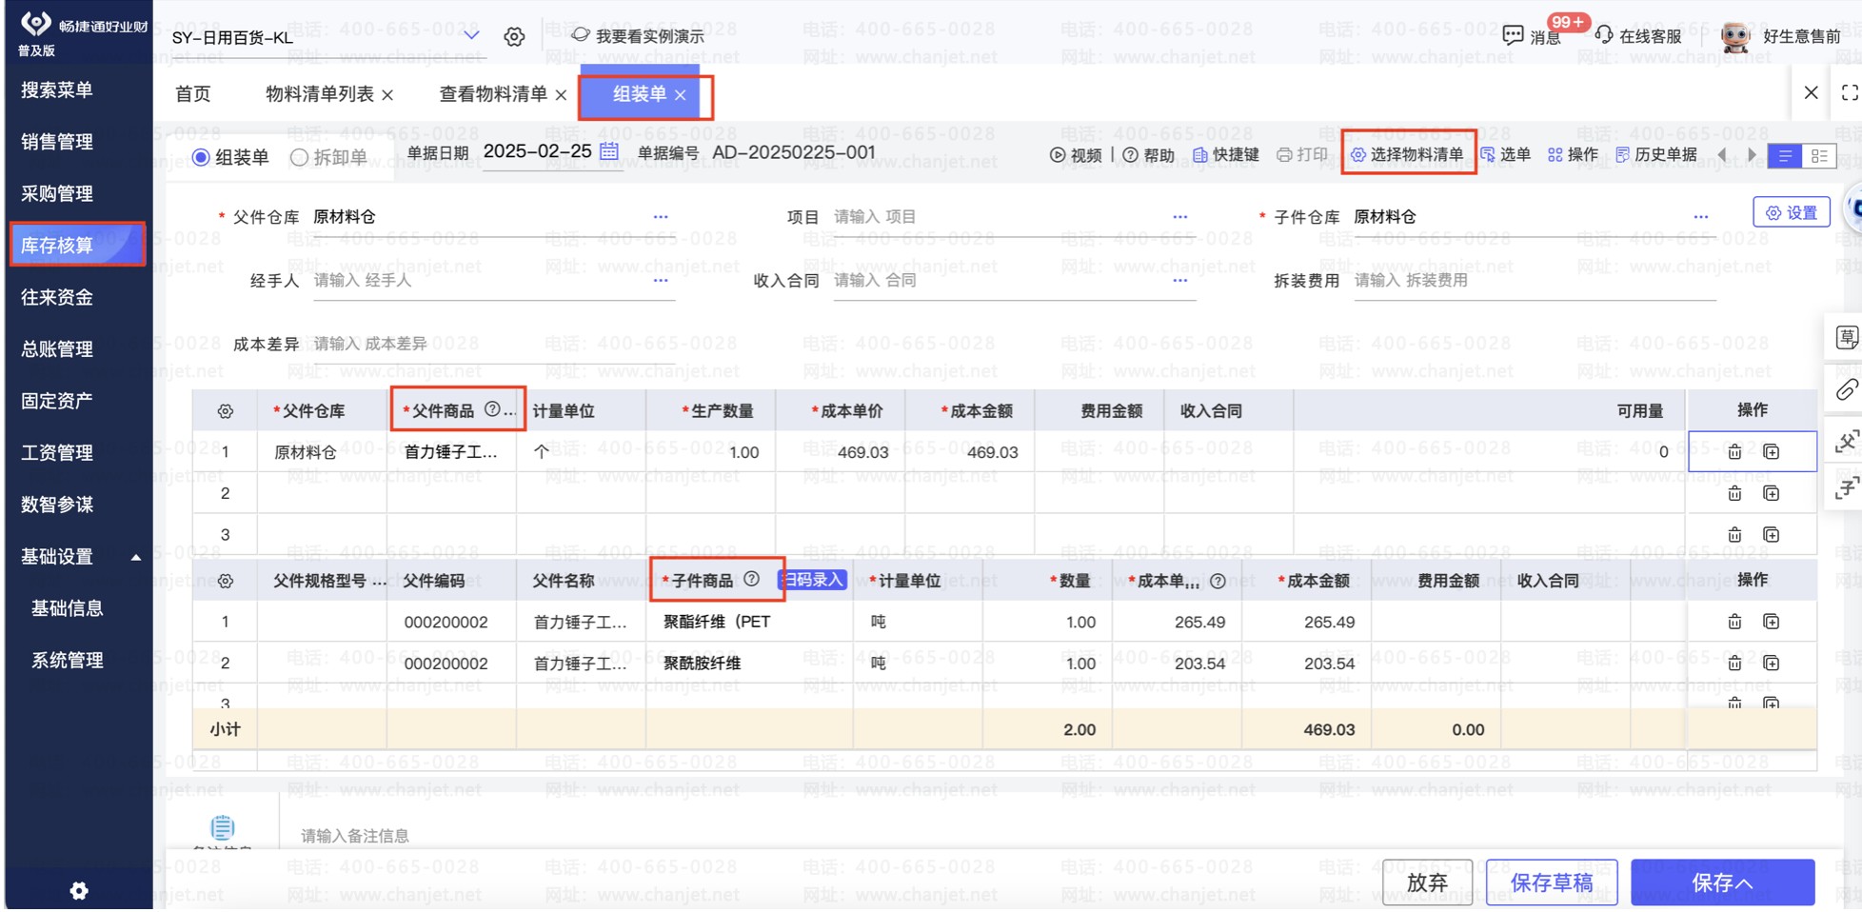Viewport: 1862px width, 912px height.
Task: Open the attachment paperclip icon on right edge
Action: (1847, 390)
